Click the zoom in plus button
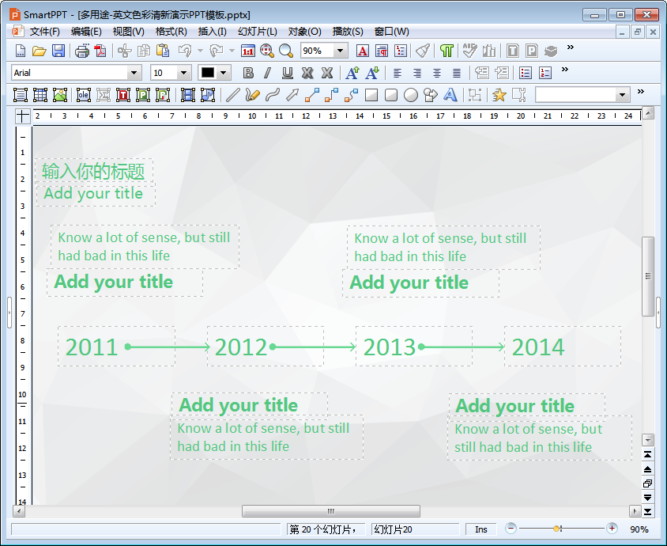 612,529
